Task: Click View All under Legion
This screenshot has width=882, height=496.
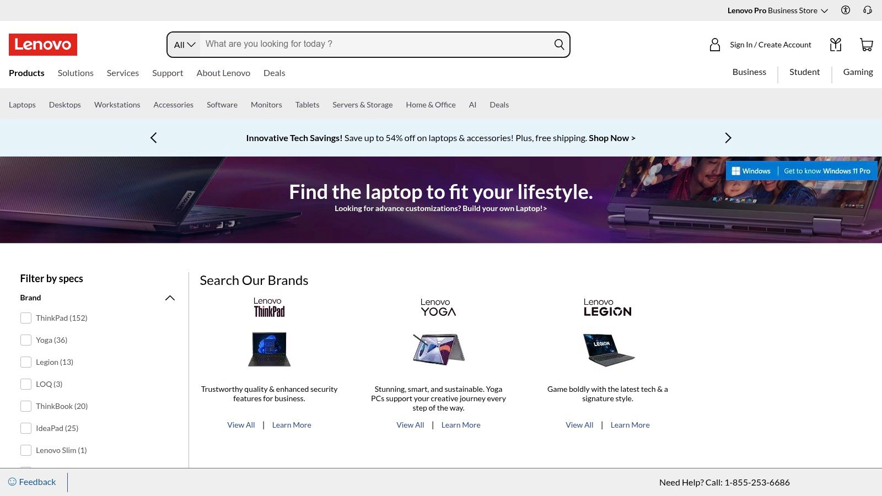Action: click(579, 425)
